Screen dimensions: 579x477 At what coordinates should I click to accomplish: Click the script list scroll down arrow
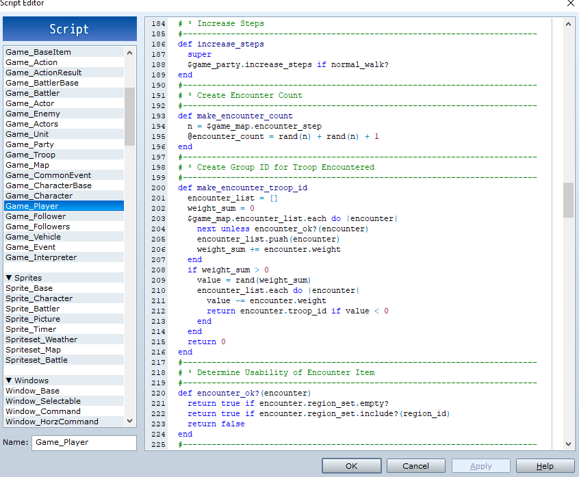point(129,420)
